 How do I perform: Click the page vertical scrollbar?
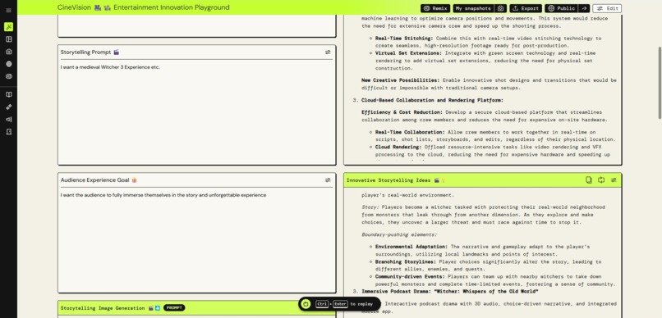click(660, 83)
